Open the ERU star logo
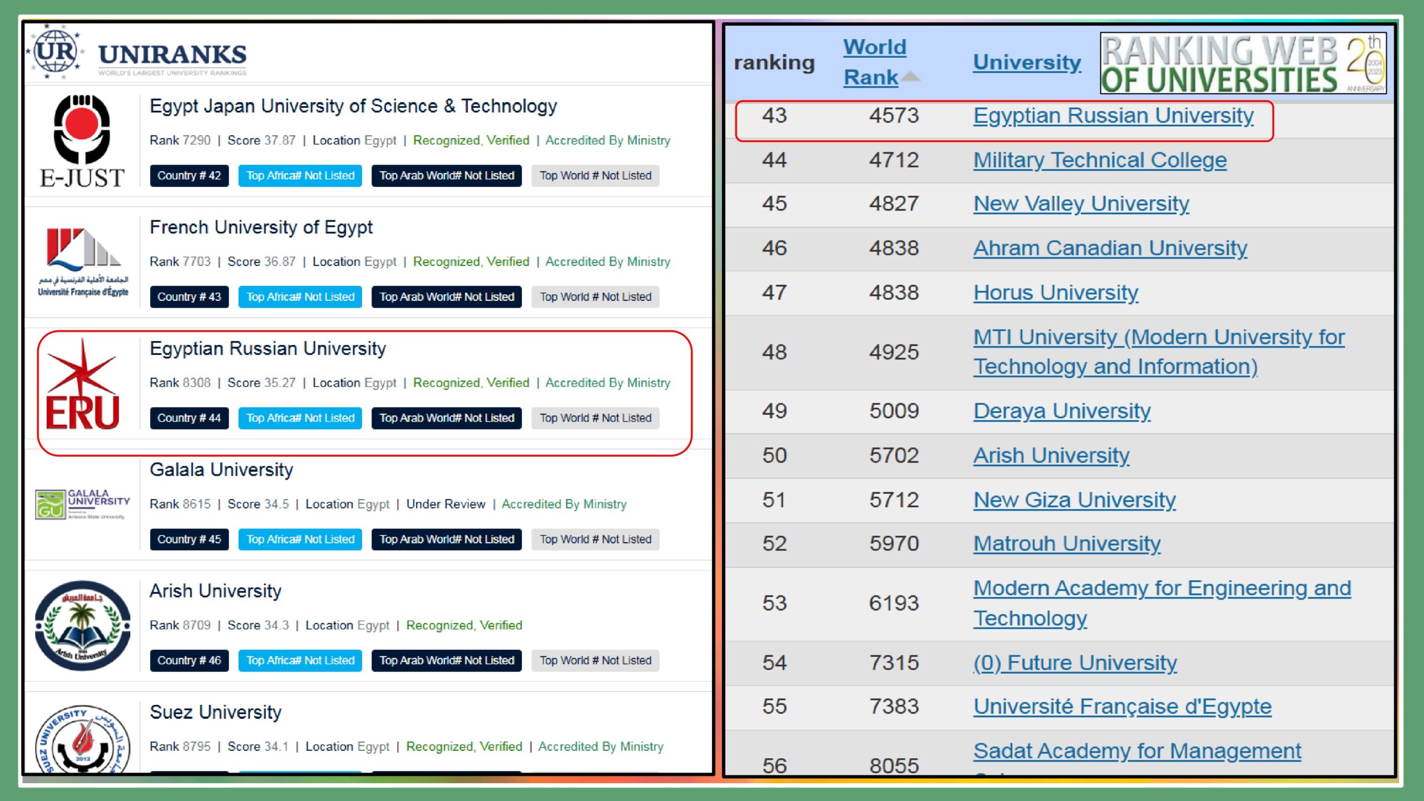Screen dimensions: 1424x801 coord(82,384)
